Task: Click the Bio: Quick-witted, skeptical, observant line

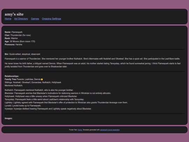Action: (22, 54)
